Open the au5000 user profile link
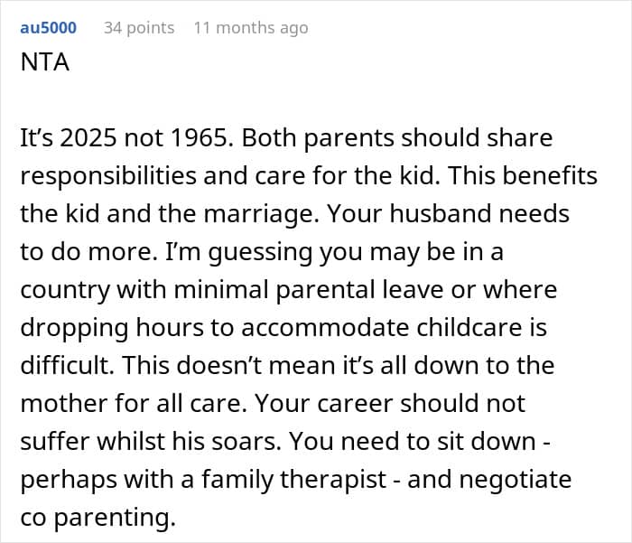The width and height of the screenshot is (632, 543). [x=48, y=28]
